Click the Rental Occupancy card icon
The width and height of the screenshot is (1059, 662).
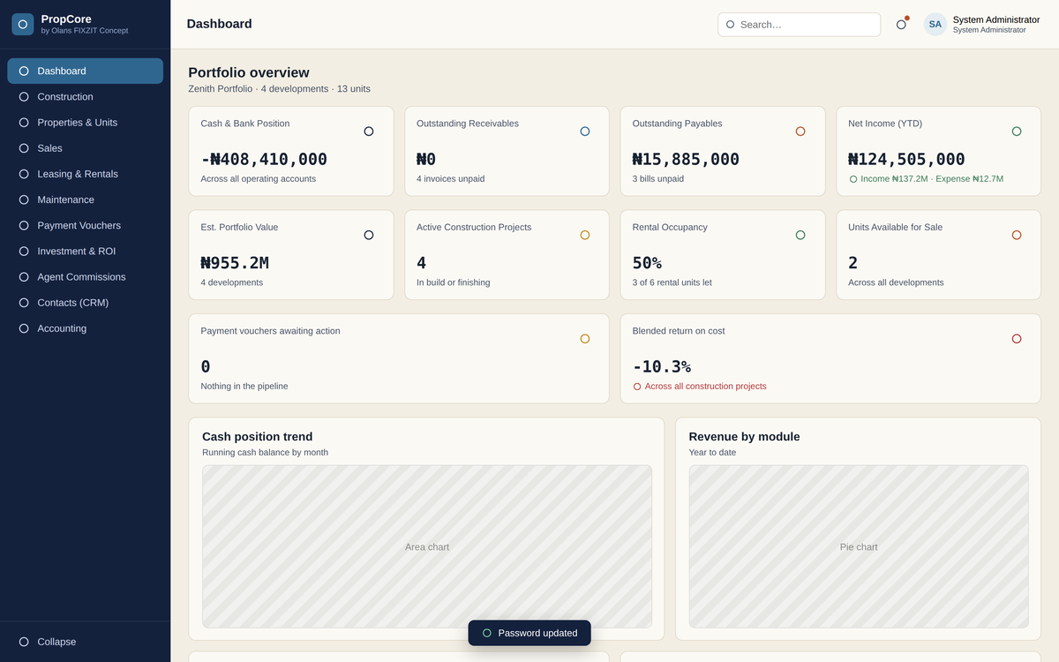tap(800, 235)
